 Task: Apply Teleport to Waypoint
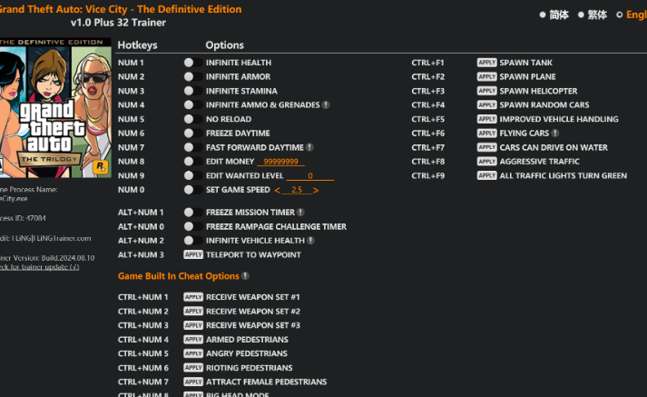pyautogui.click(x=193, y=254)
